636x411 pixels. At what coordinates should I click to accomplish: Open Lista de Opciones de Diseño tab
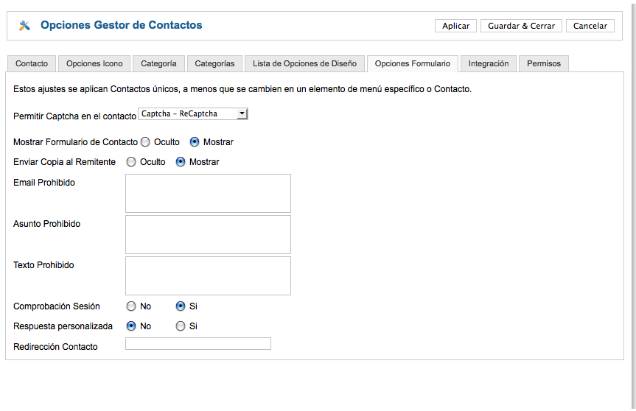304,63
